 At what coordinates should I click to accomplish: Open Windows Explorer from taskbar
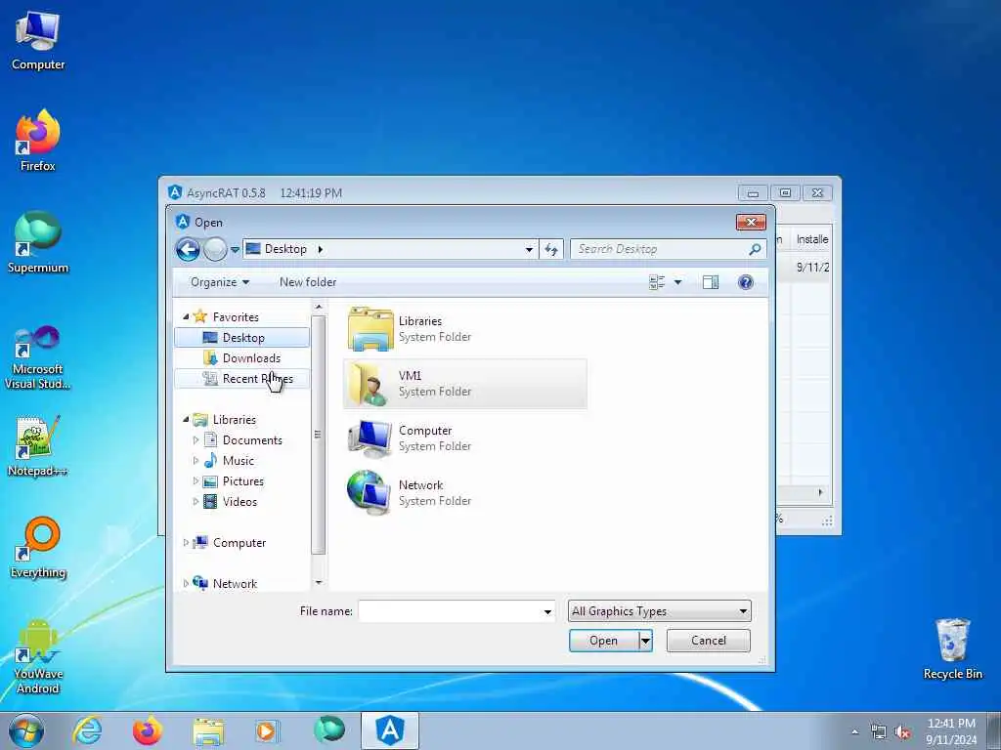(208, 731)
